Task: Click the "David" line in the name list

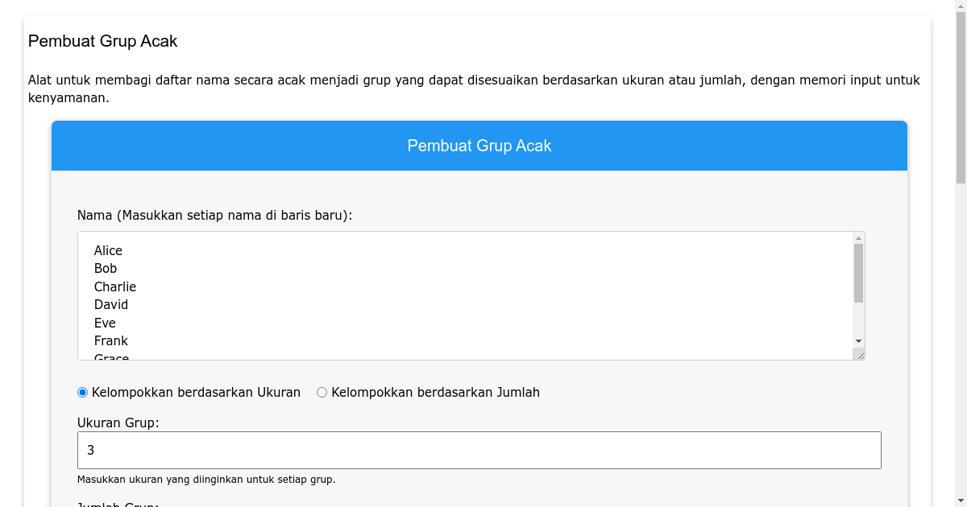Action: [x=110, y=304]
